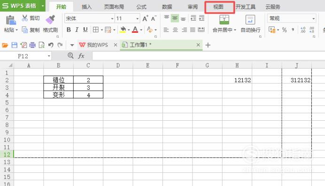Click the decrease indent icon

click(193, 18)
